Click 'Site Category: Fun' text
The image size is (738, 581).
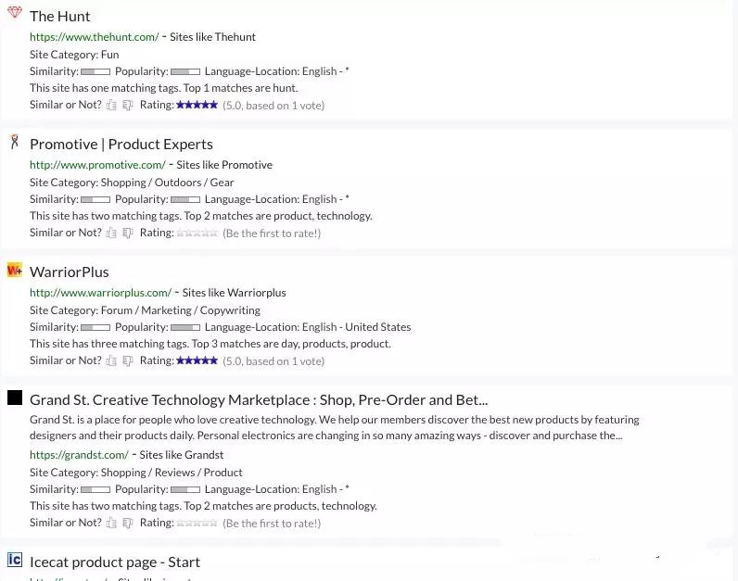(x=74, y=55)
